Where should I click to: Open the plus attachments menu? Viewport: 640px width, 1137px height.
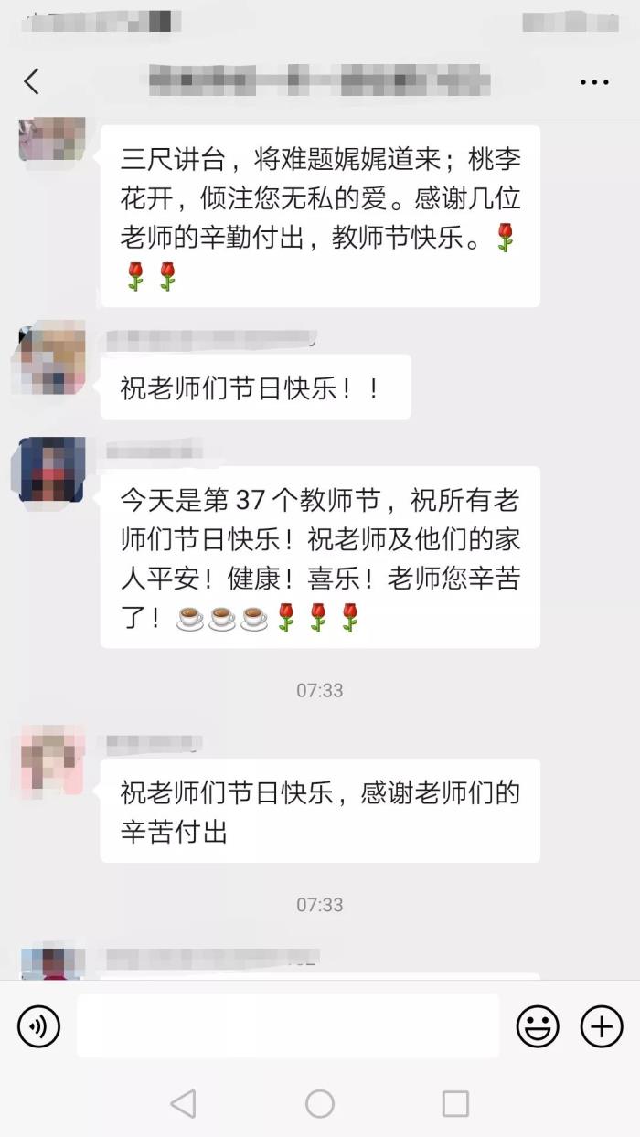point(602,1026)
